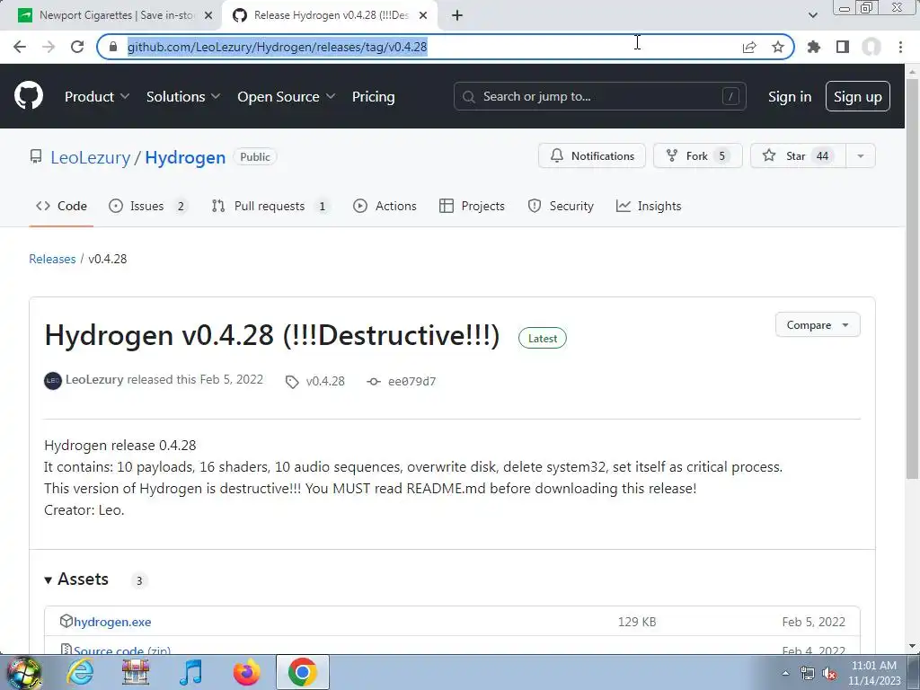
Task: Open the Issues tab
Action: [148, 206]
